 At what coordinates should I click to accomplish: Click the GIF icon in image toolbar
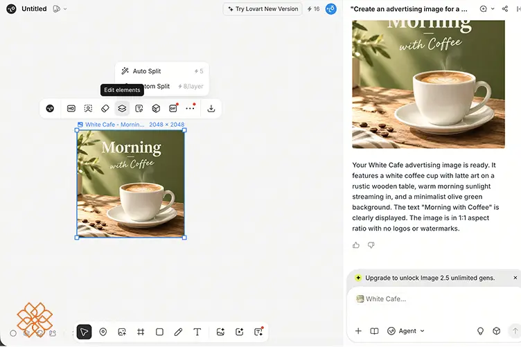[173, 109]
